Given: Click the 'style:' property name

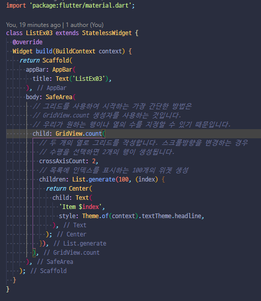Looking at the screenshot, I should tap(69, 216).
